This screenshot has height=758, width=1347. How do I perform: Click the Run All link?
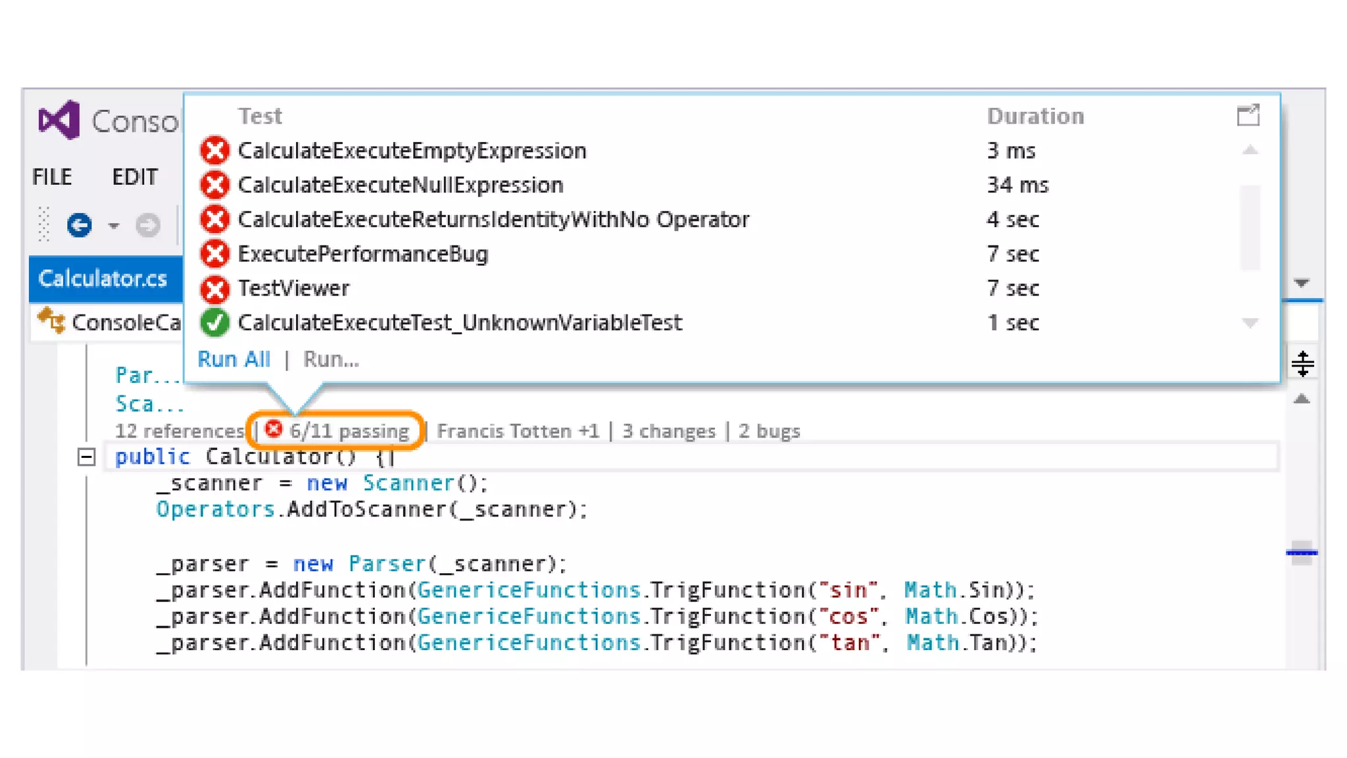pos(233,359)
